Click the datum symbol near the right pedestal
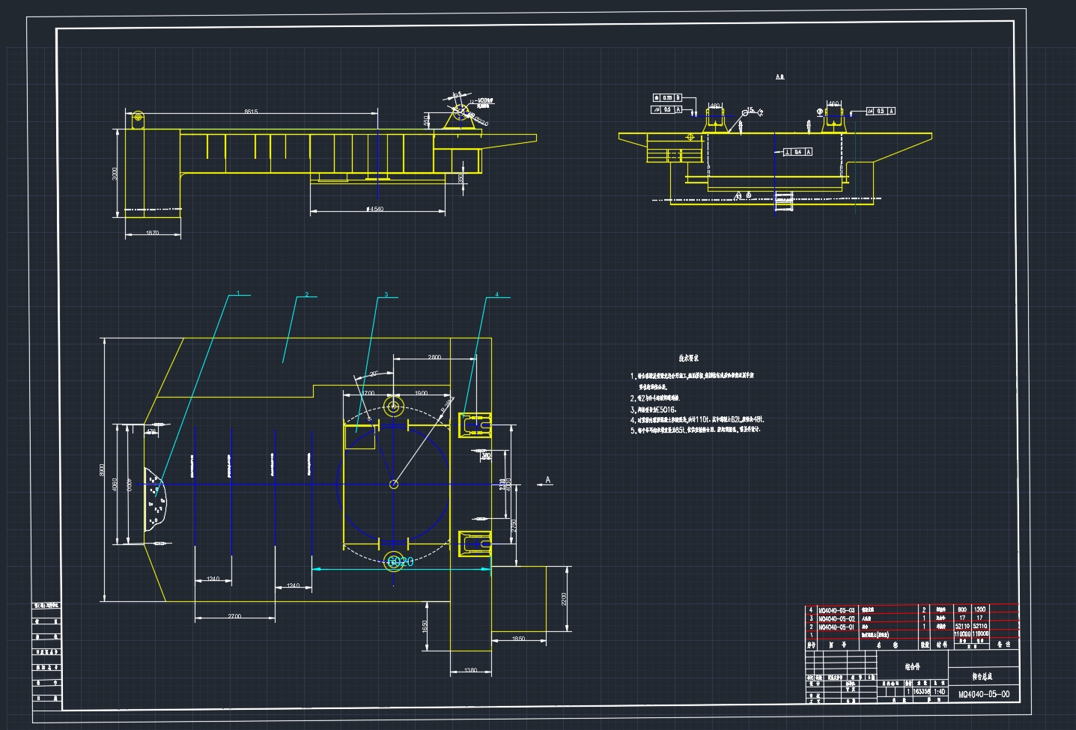 tap(818, 111)
